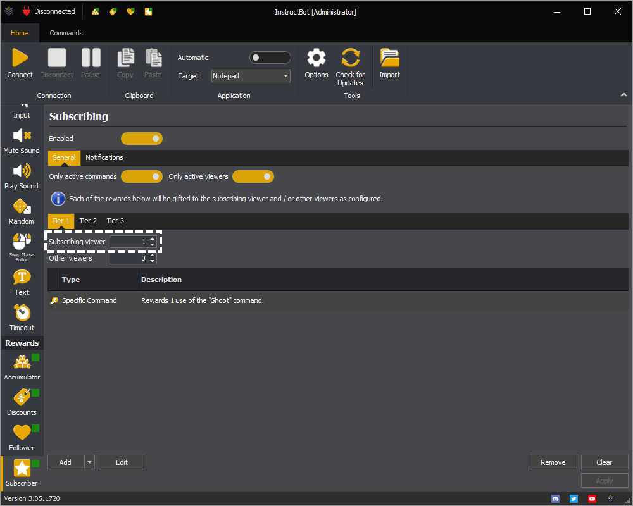Click the Rewards section header

[x=22, y=343]
